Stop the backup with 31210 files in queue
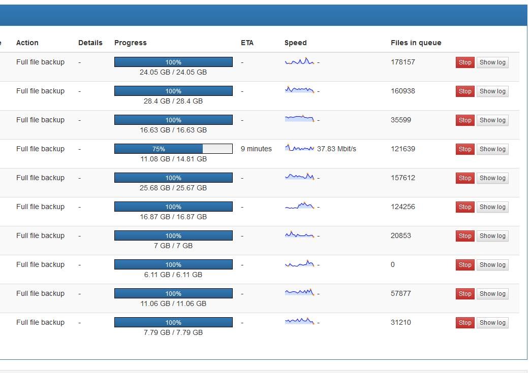The image size is (530, 373). pyautogui.click(x=465, y=323)
